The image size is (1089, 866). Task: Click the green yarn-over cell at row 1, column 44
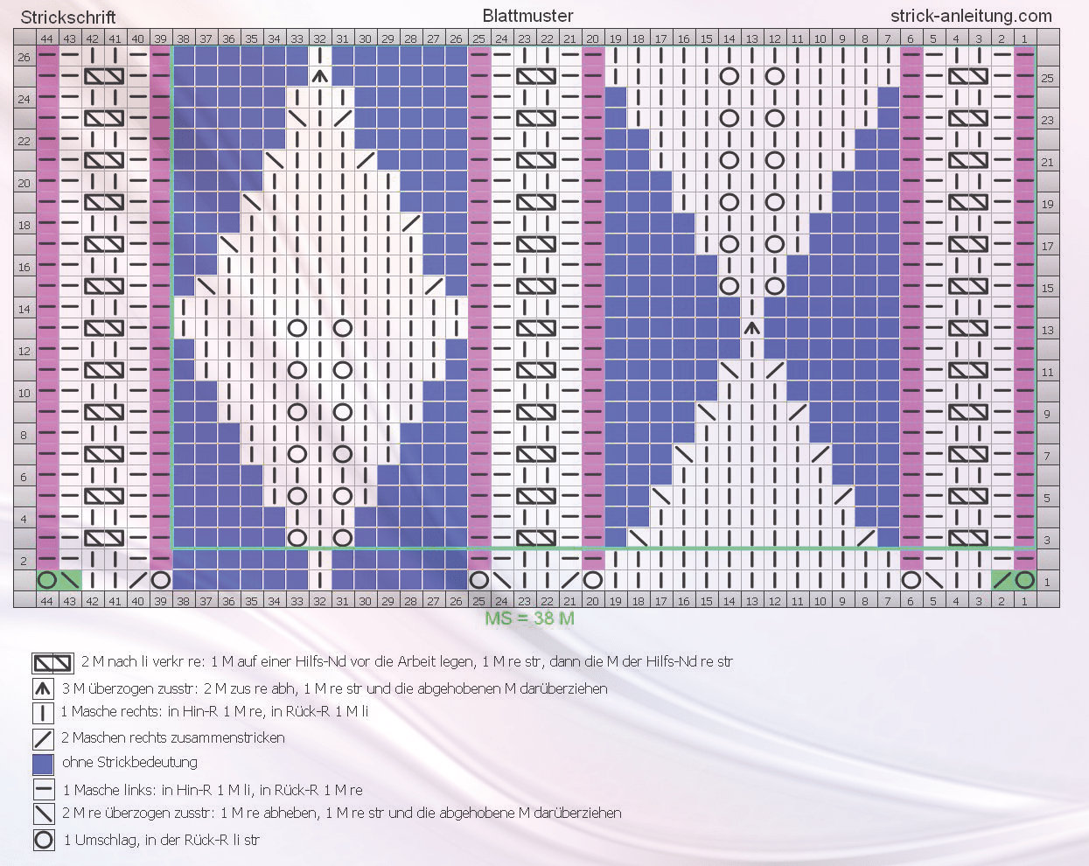coord(47,580)
